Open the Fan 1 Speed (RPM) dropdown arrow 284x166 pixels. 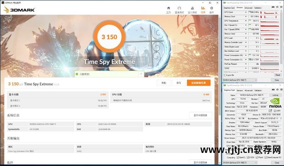click(x=246, y=29)
